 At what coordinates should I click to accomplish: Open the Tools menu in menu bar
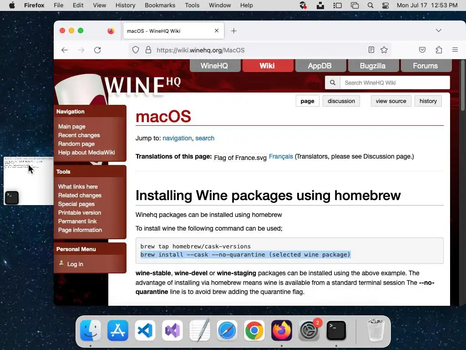[192, 5]
